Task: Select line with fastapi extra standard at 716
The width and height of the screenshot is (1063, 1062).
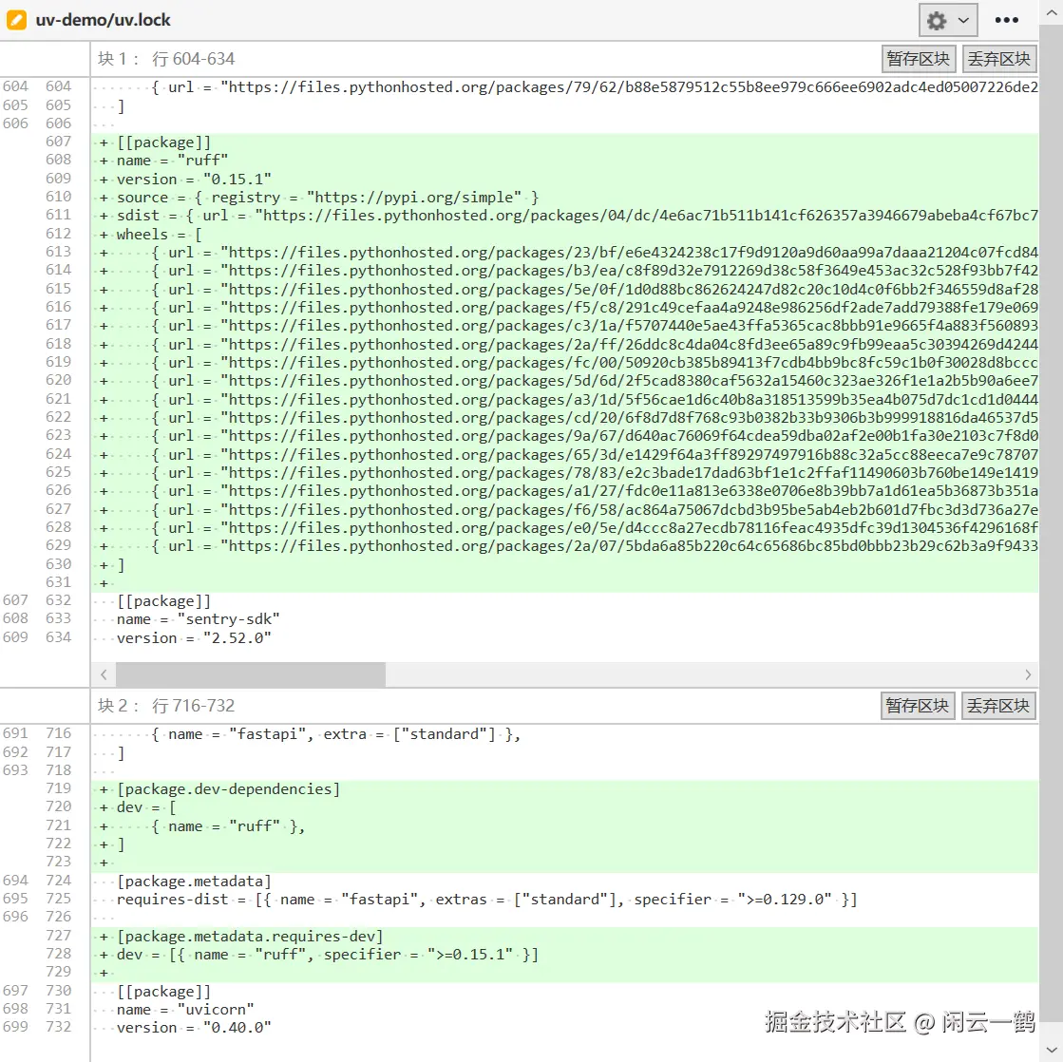Action: click(564, 734)
